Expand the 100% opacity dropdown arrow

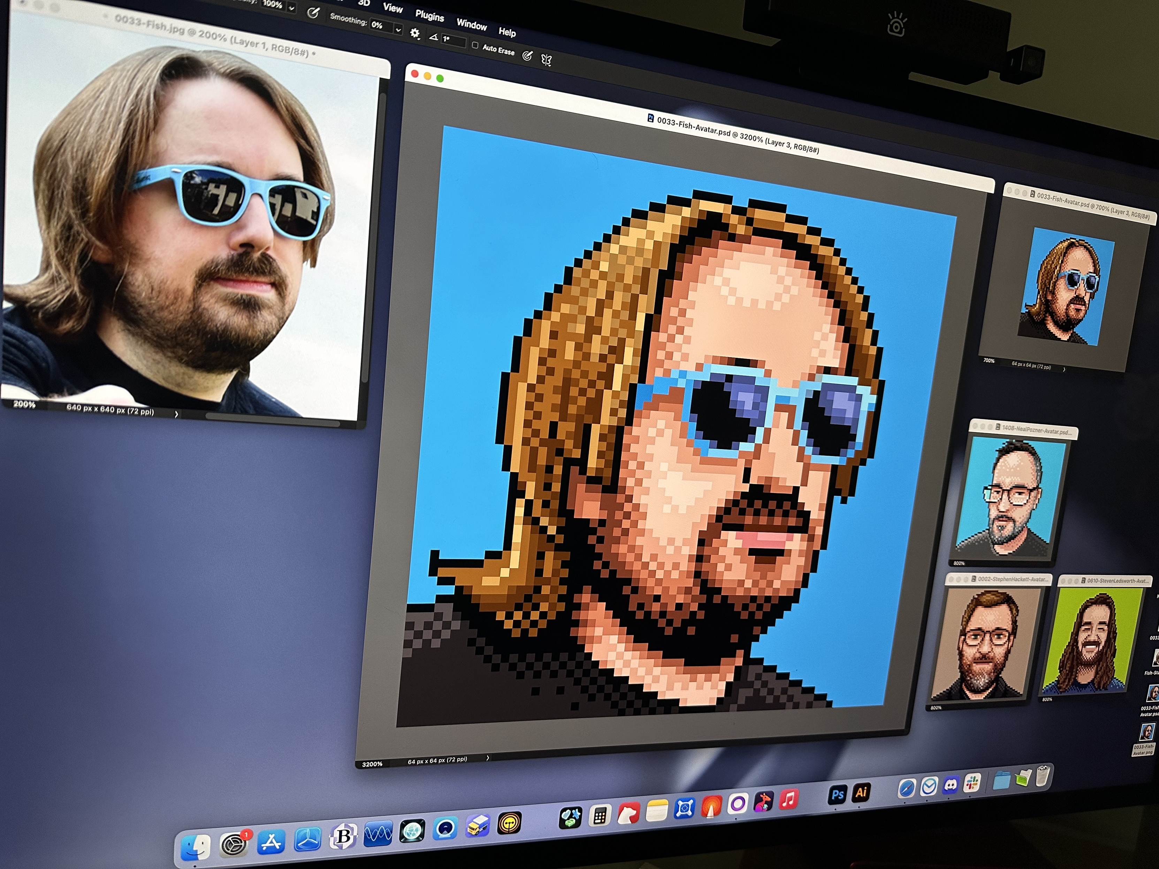click(291, 8)
